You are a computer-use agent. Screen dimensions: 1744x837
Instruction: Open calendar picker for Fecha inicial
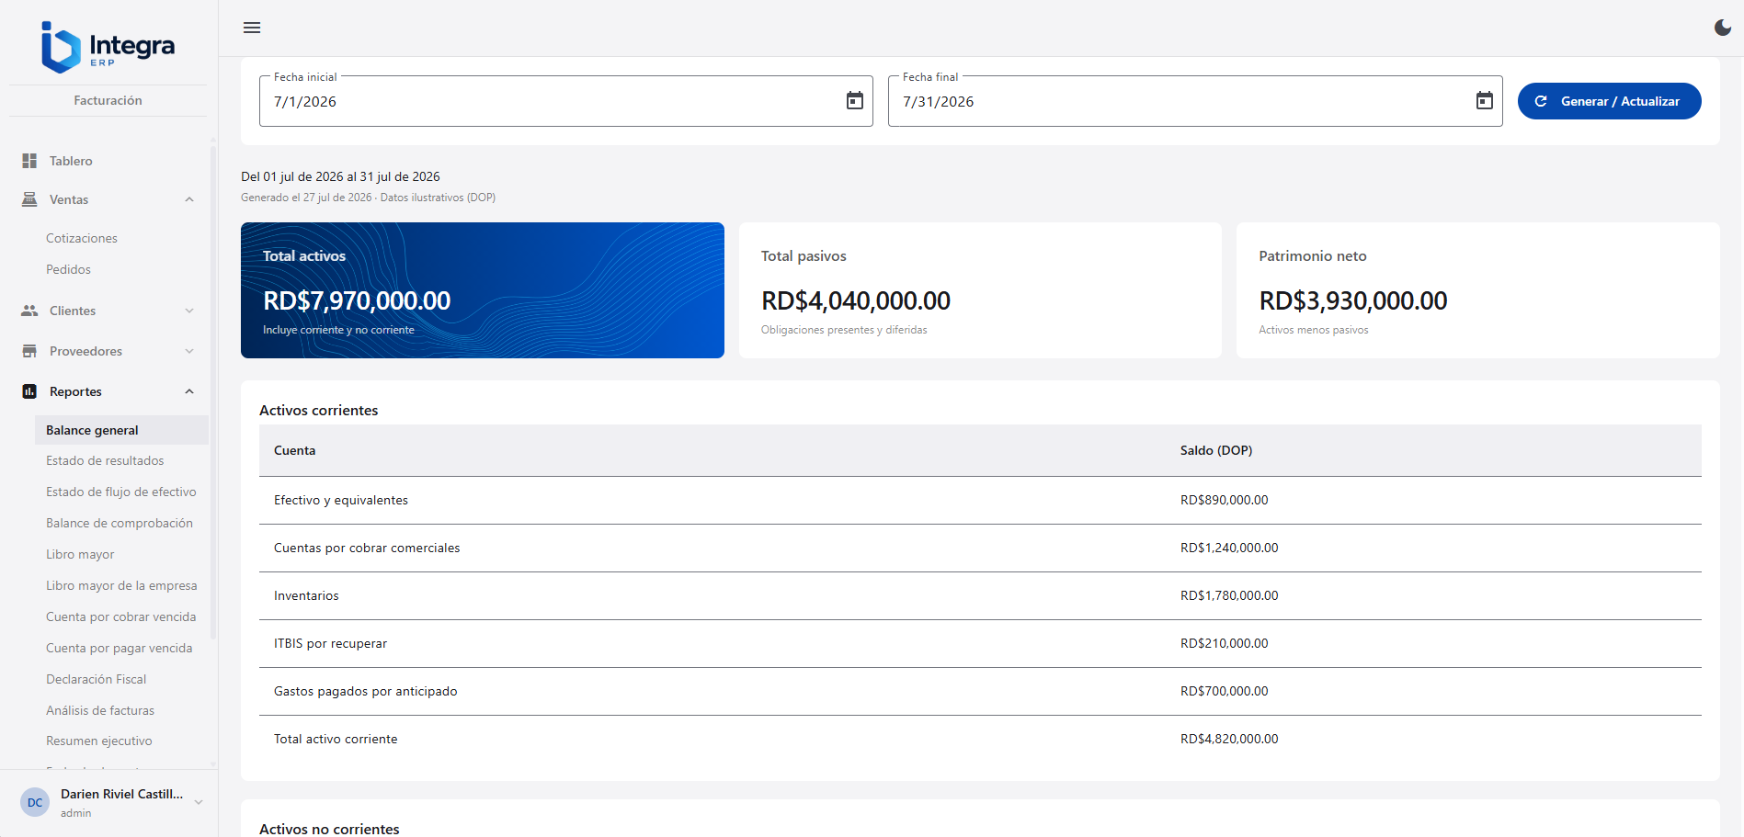[x=855, y=101]
